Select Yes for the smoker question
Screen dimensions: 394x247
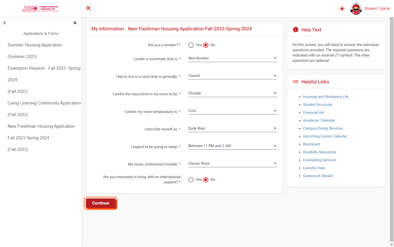tap(191, 45)
